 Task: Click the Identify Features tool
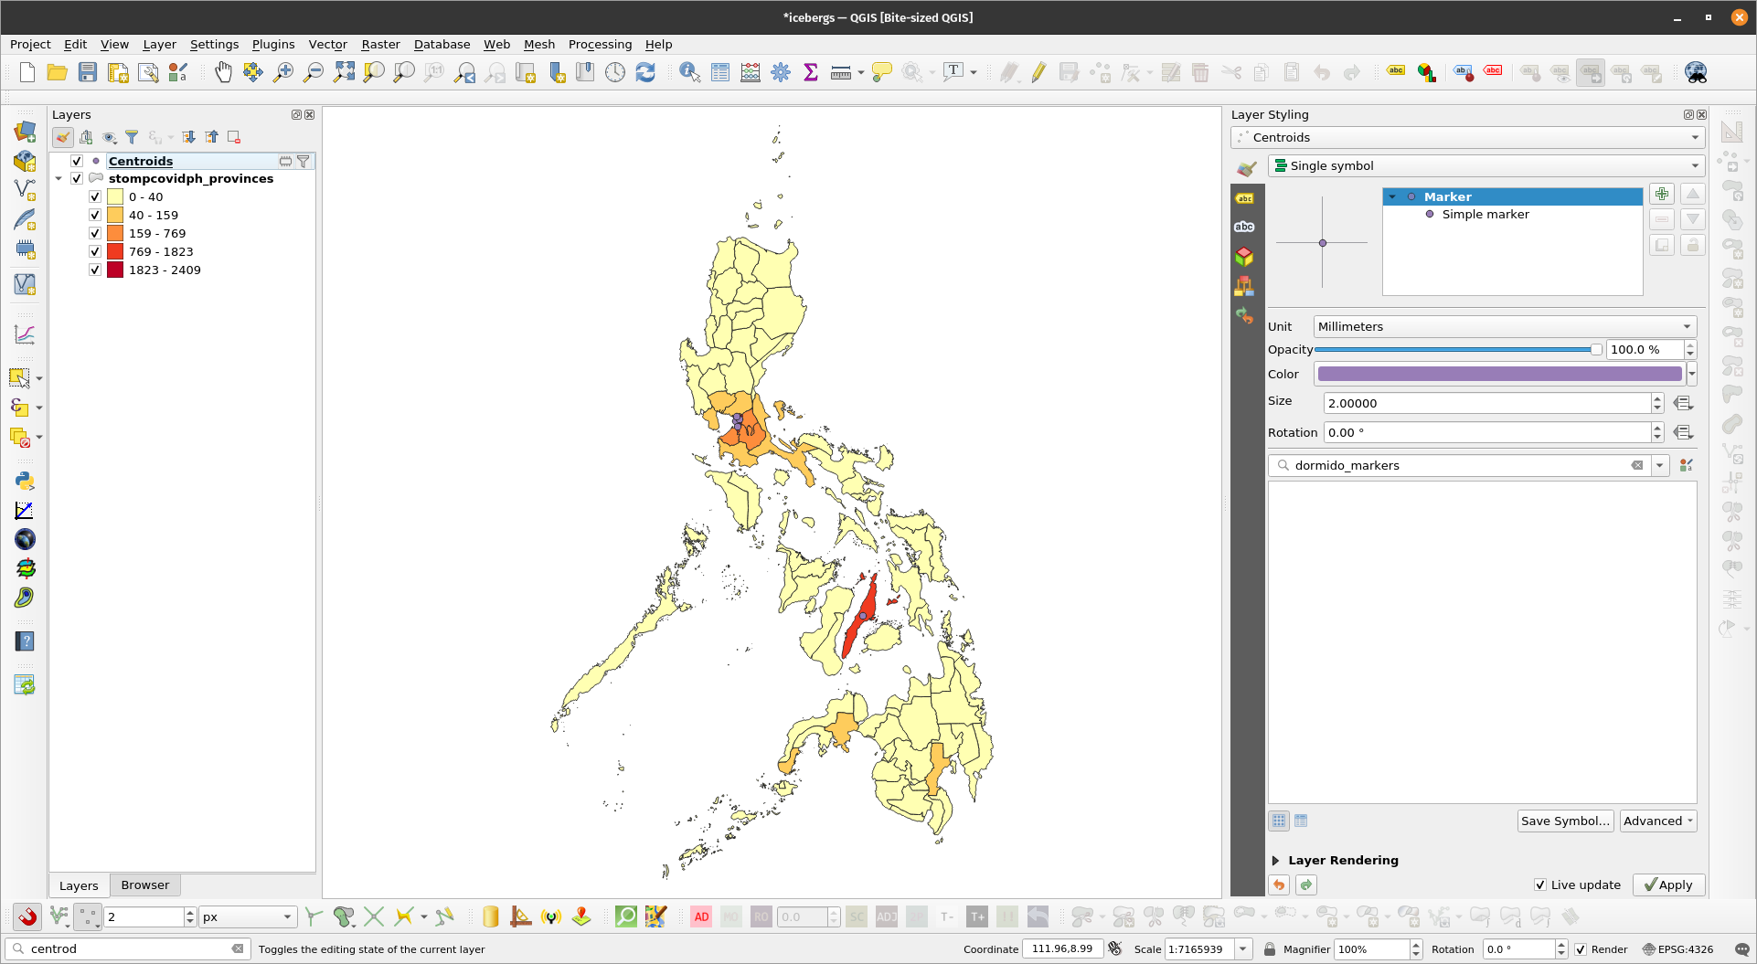click(689, 72)
